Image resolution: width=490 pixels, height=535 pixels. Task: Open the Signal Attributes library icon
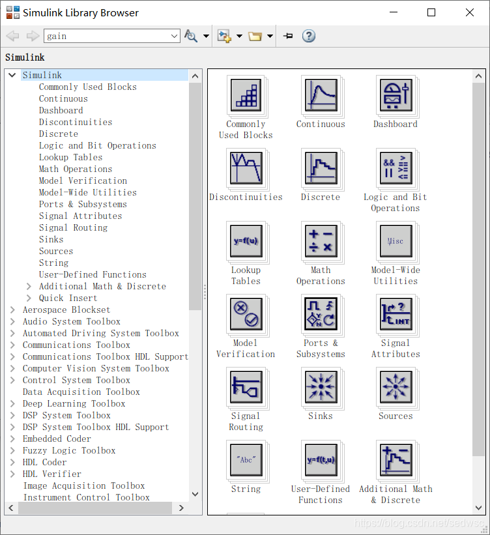(x=397, y=315)
